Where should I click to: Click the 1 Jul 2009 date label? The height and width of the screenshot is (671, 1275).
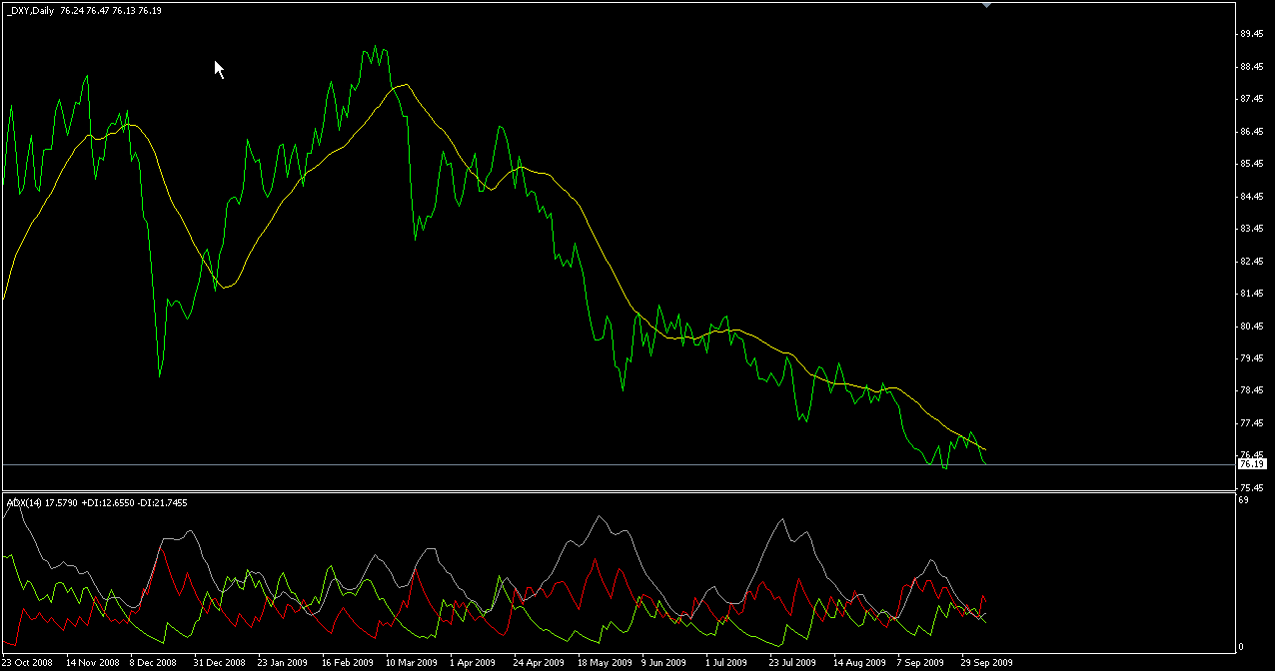point(726,662)
